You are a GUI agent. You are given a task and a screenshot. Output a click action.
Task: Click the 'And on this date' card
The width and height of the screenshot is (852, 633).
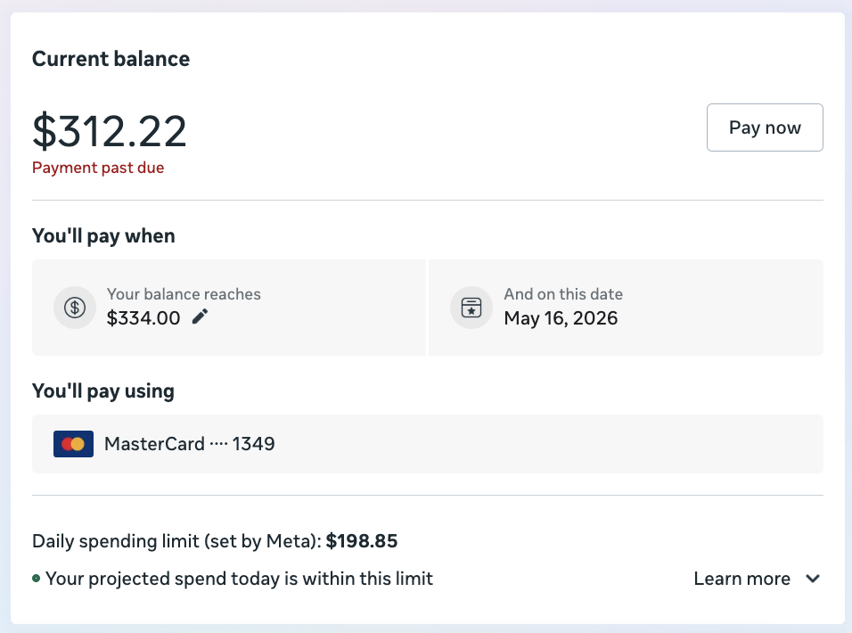click(626, 307)
